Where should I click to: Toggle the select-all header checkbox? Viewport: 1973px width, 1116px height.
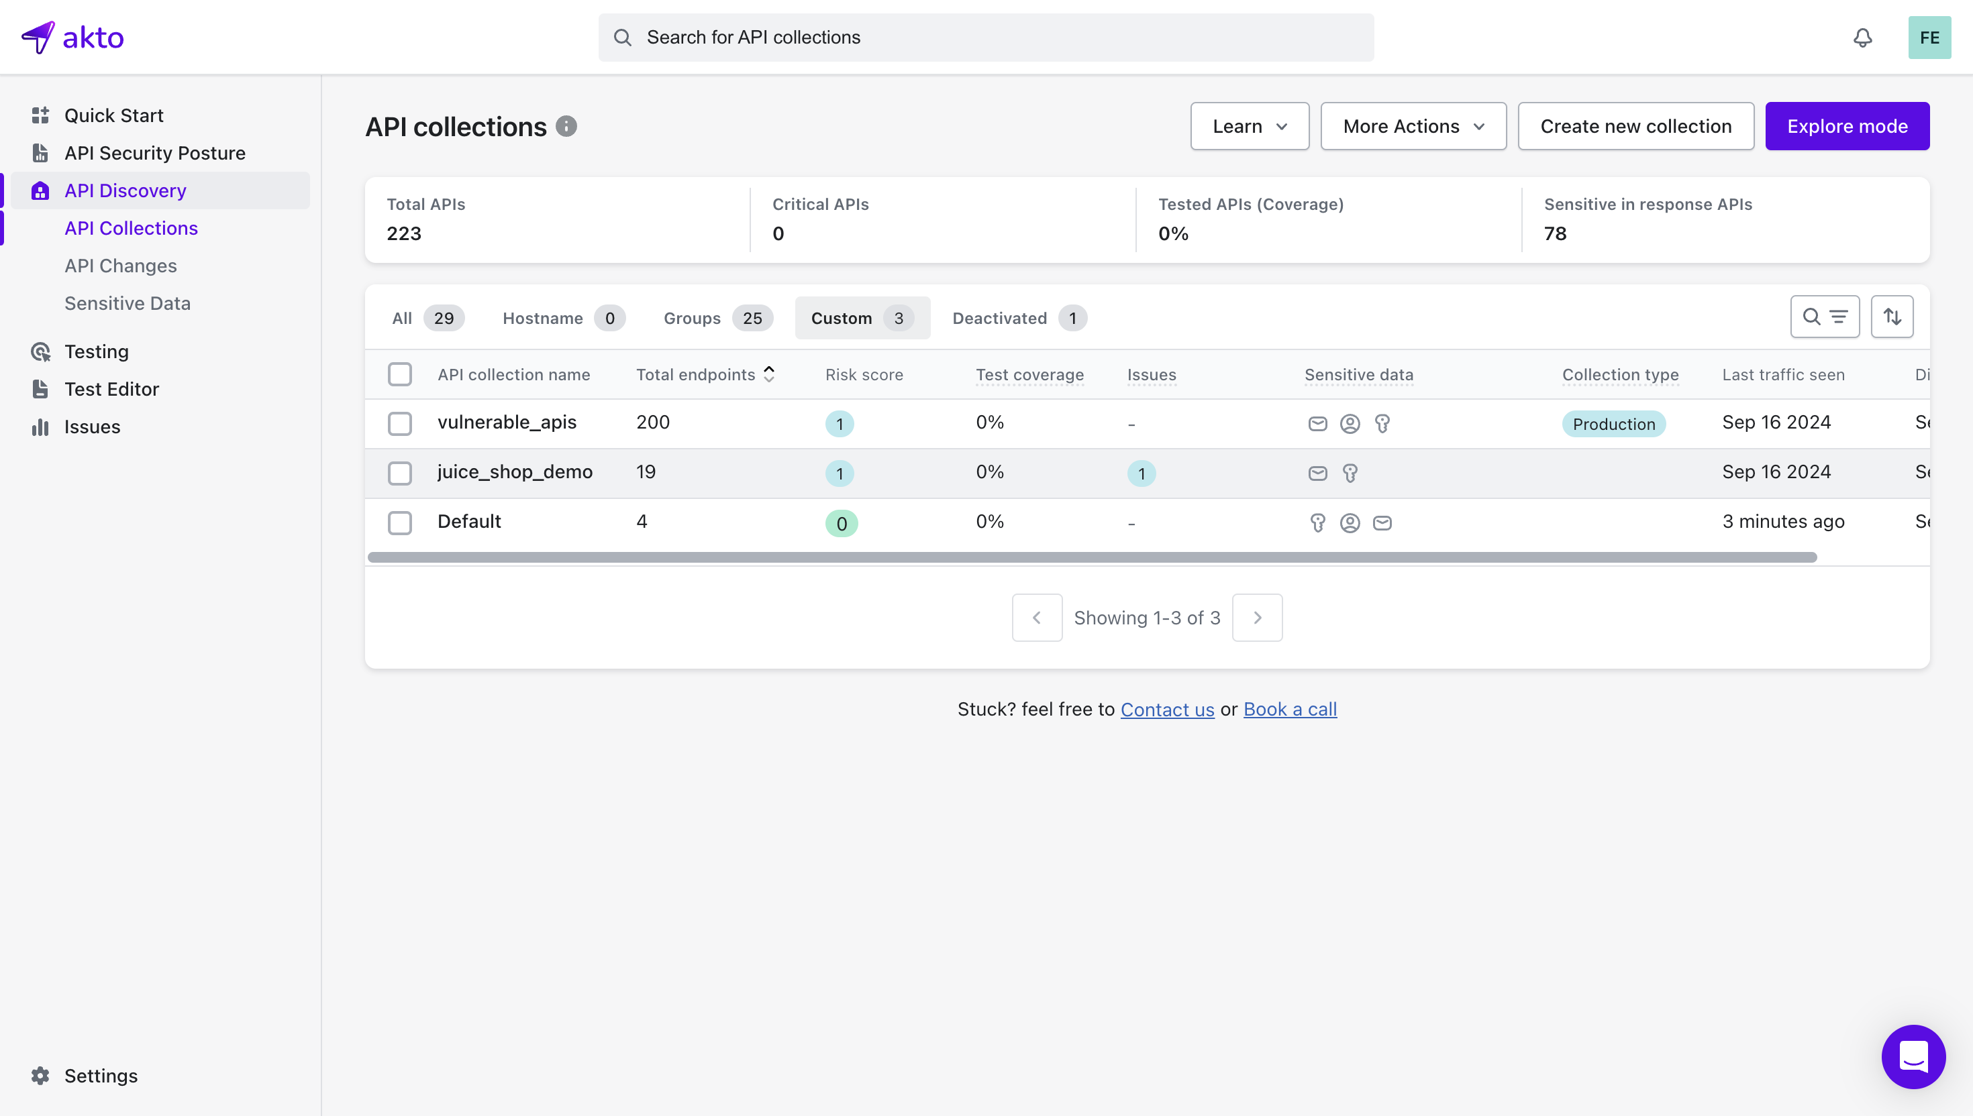click(x=399, y=375)
